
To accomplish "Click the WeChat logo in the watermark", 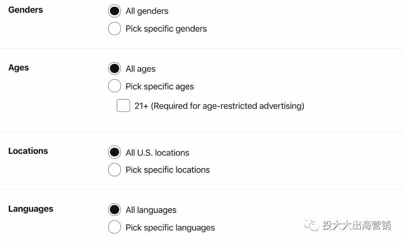I will point(311,225).
